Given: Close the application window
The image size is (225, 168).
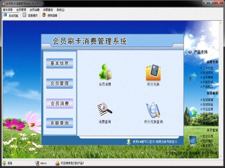Looking at the screenshot, I should pyautogui.click(x=219, y=3).
